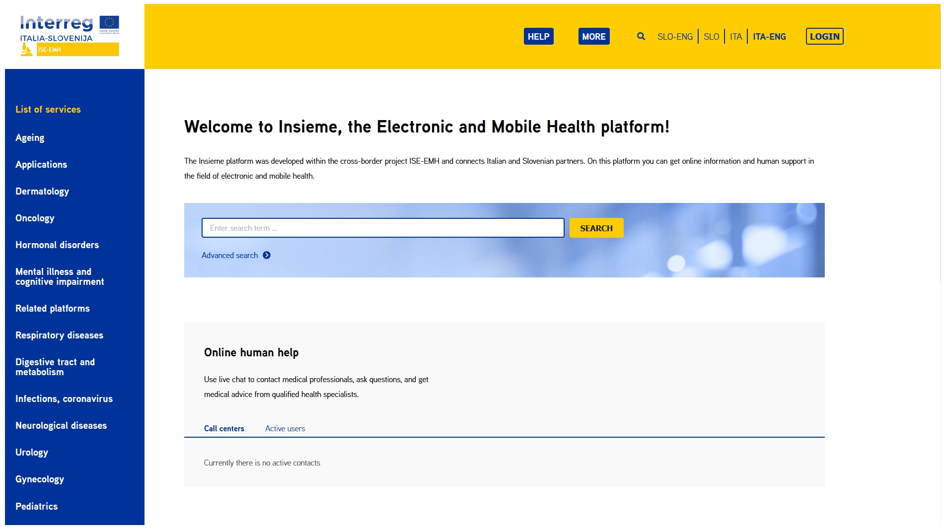Click the yellow SEARCH button

pos(596,228)
